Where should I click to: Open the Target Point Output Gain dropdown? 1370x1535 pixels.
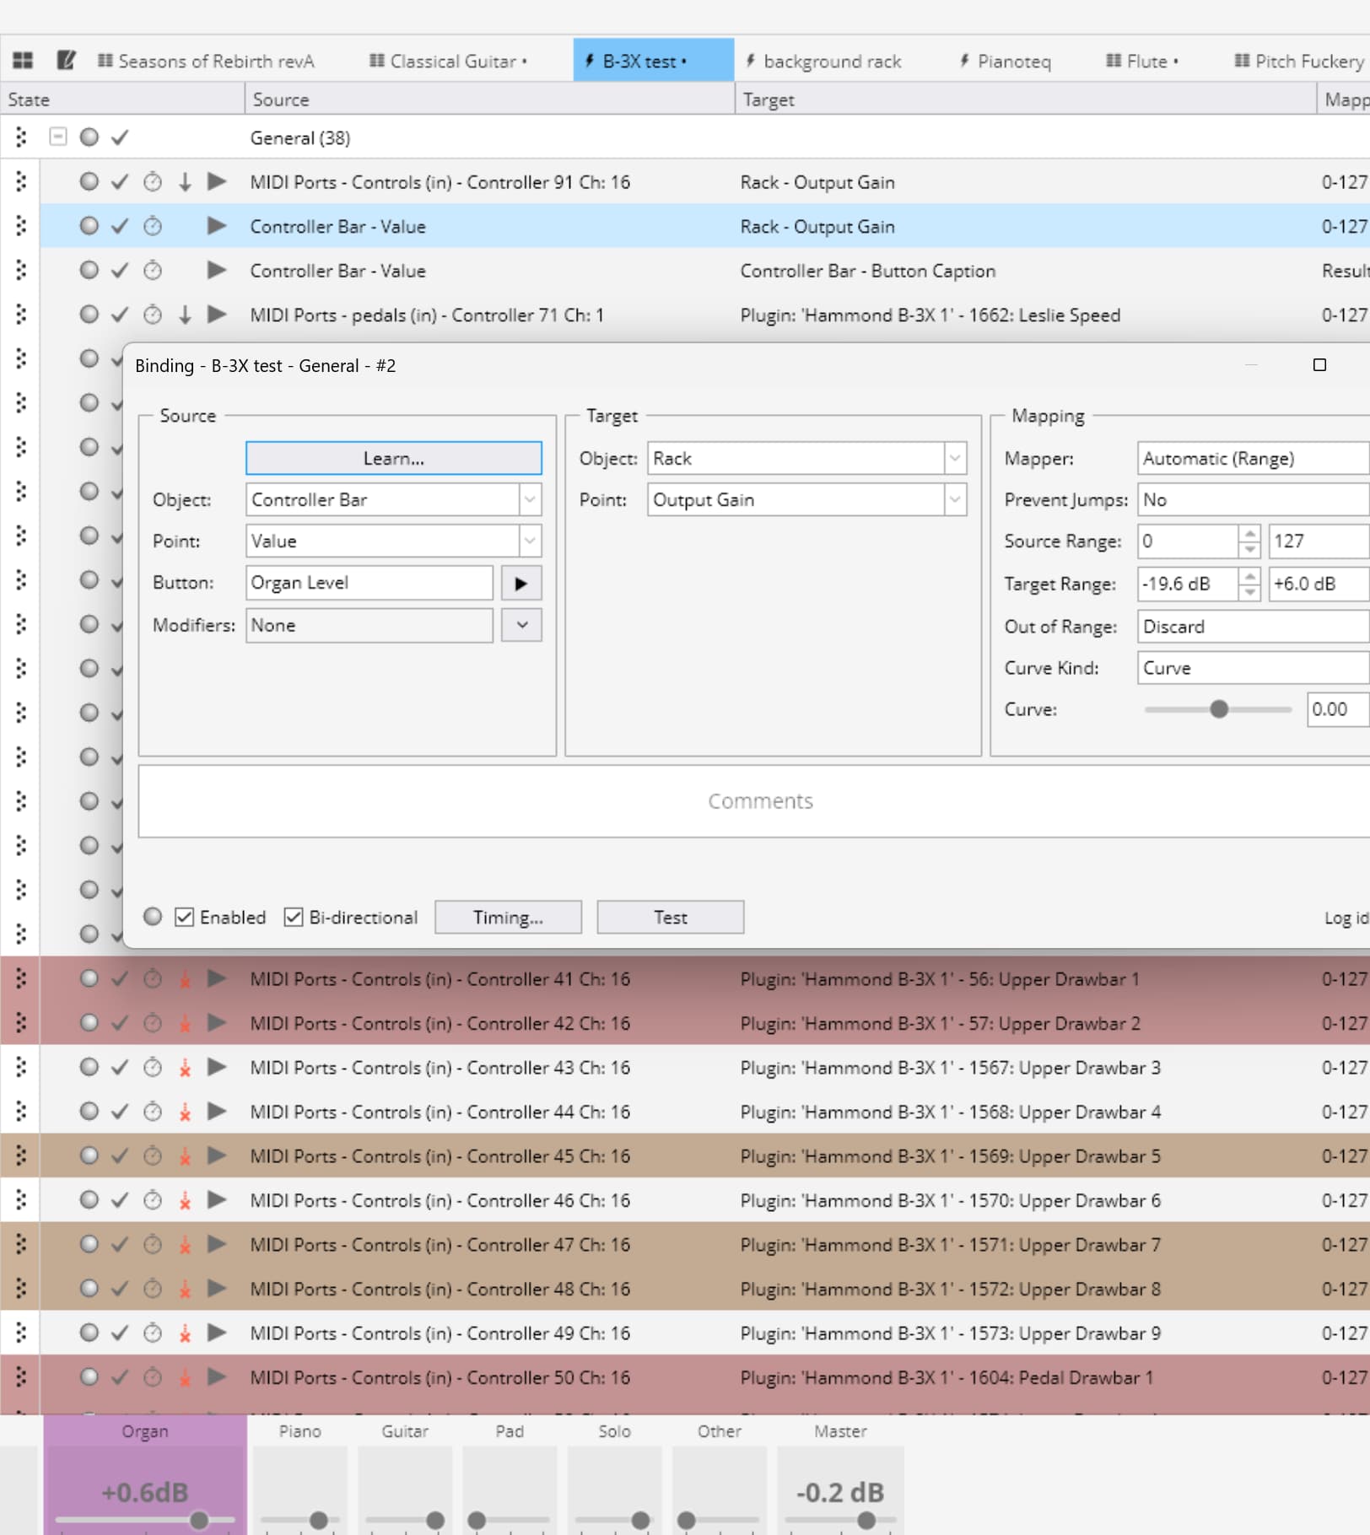954,499
